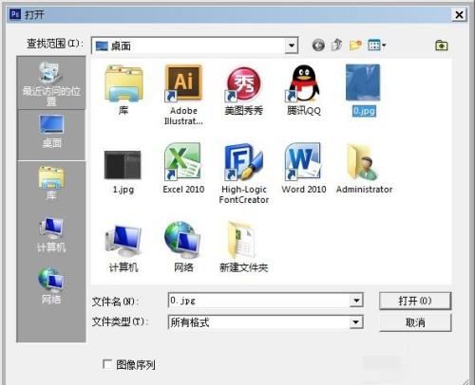Select 库 in the left places bar

tap(51, 183)
